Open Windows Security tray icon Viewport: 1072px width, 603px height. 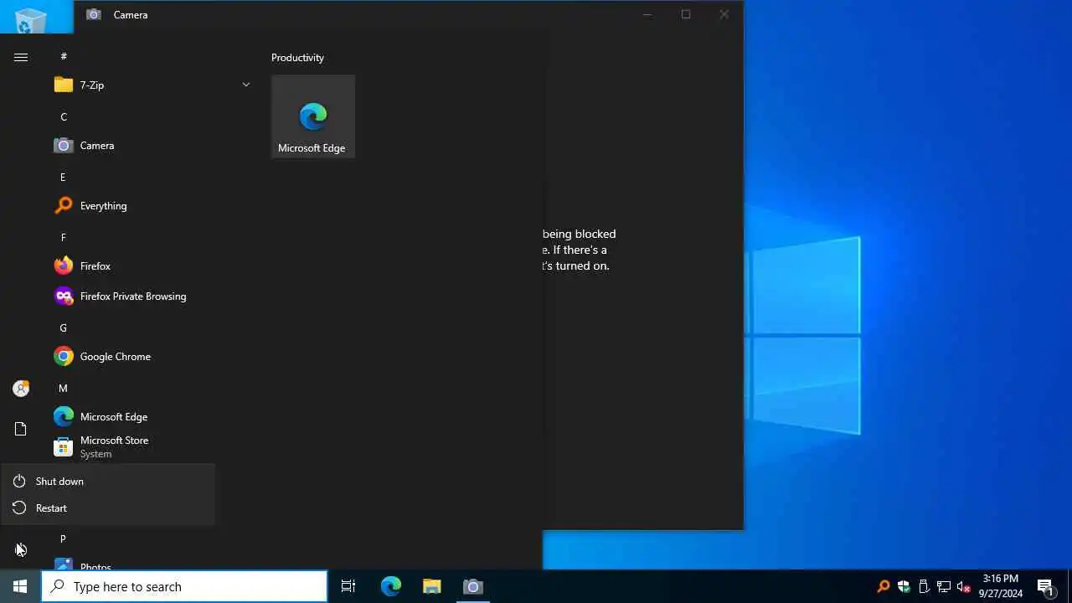(904, 586)
